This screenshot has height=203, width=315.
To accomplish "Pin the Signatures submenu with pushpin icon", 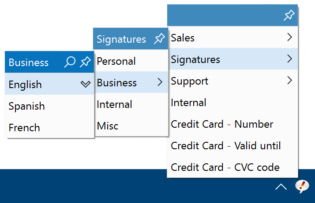I will [x=160, y=38].
